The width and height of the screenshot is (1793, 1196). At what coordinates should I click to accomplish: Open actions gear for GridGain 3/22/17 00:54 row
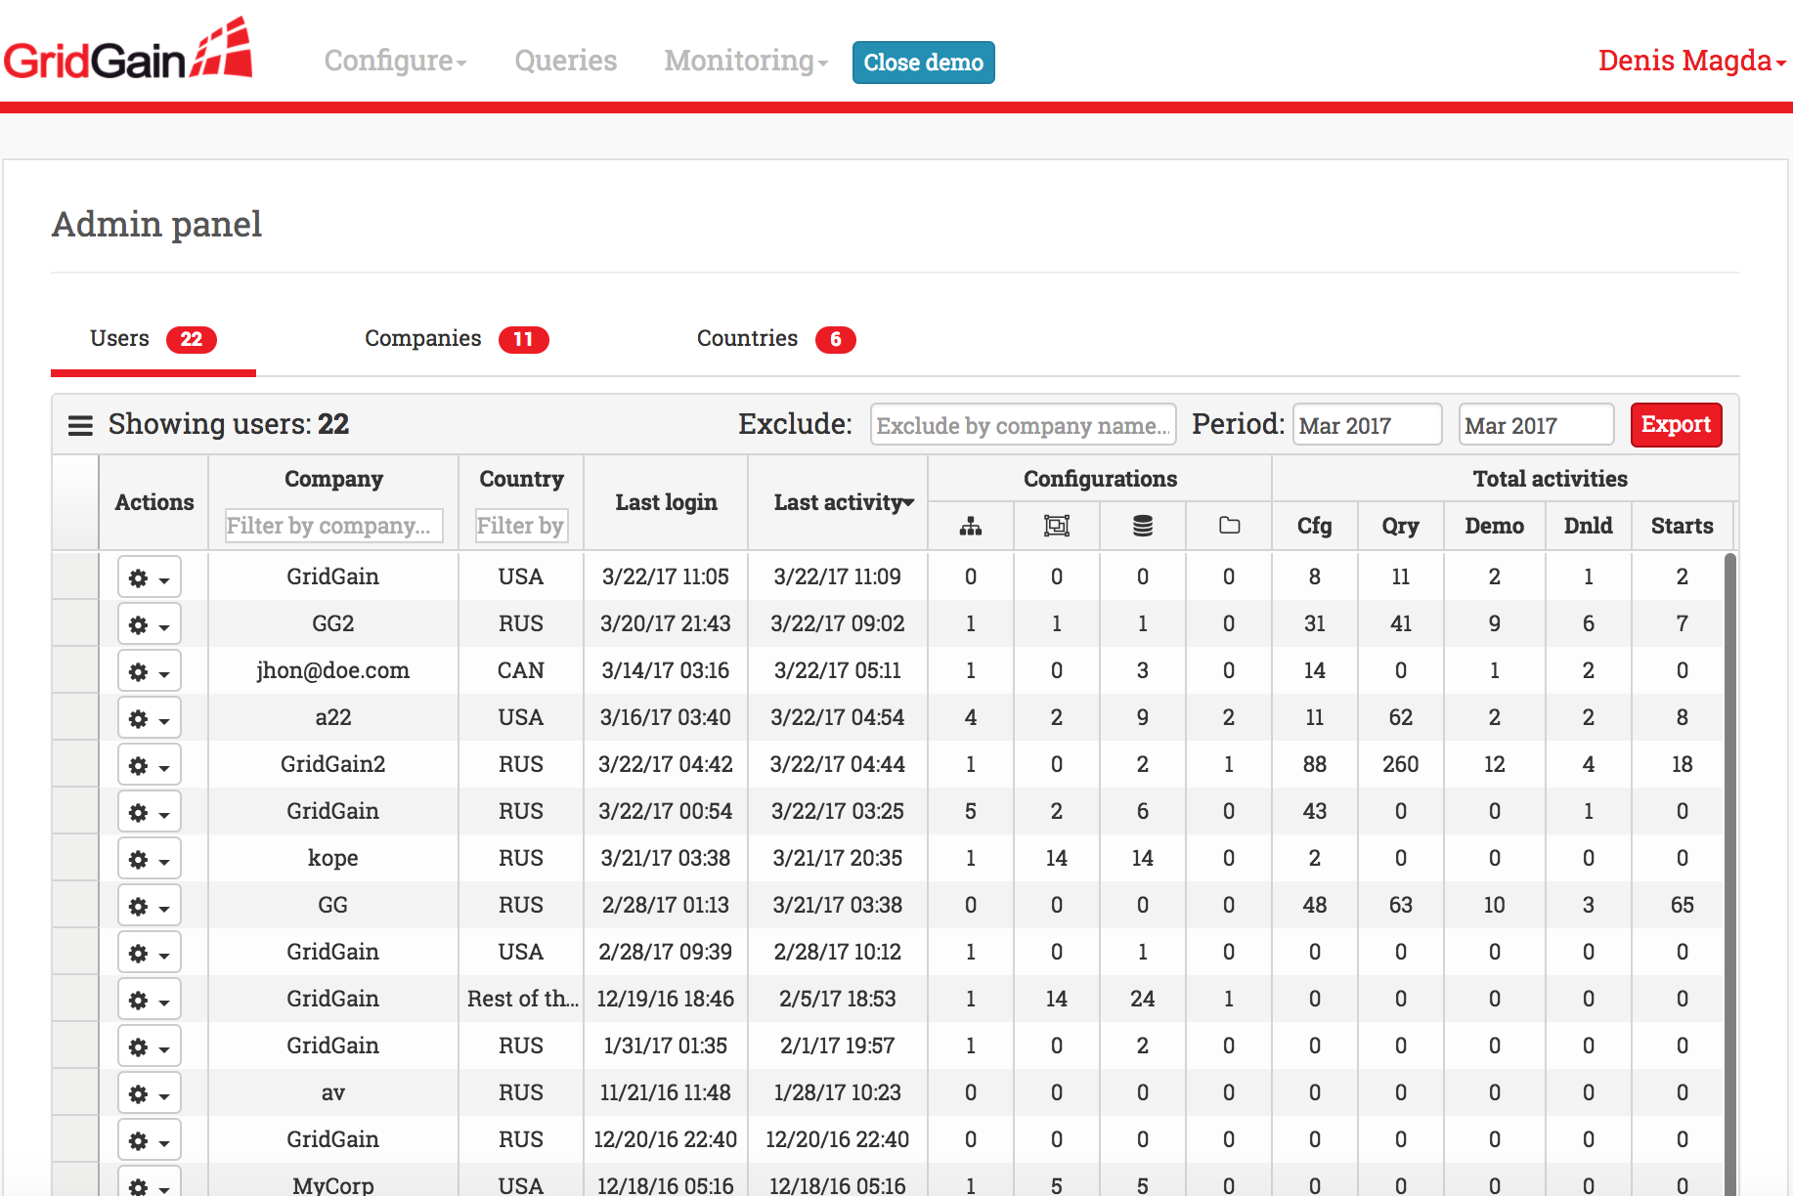(x=150, y=812)
